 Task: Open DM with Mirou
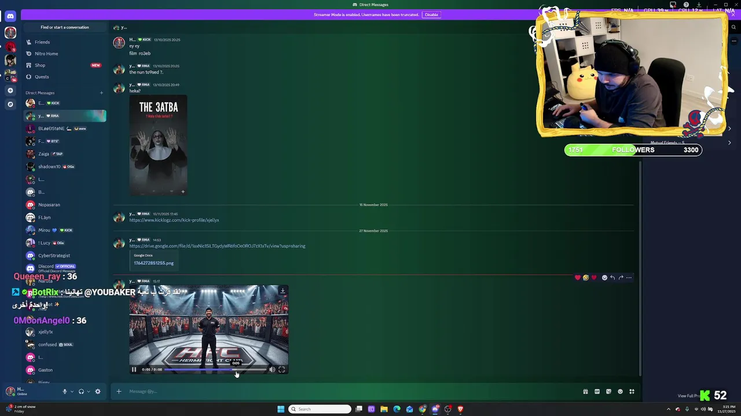(65, 230)
